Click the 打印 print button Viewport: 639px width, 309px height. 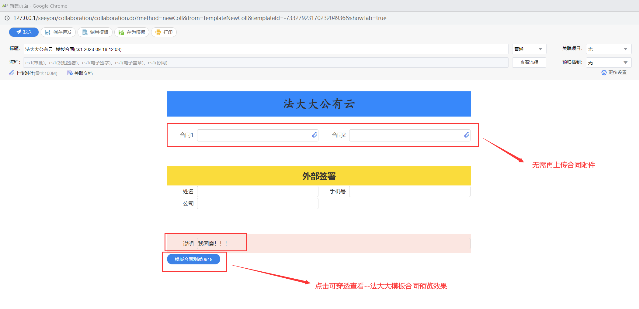tap(164, 32)
